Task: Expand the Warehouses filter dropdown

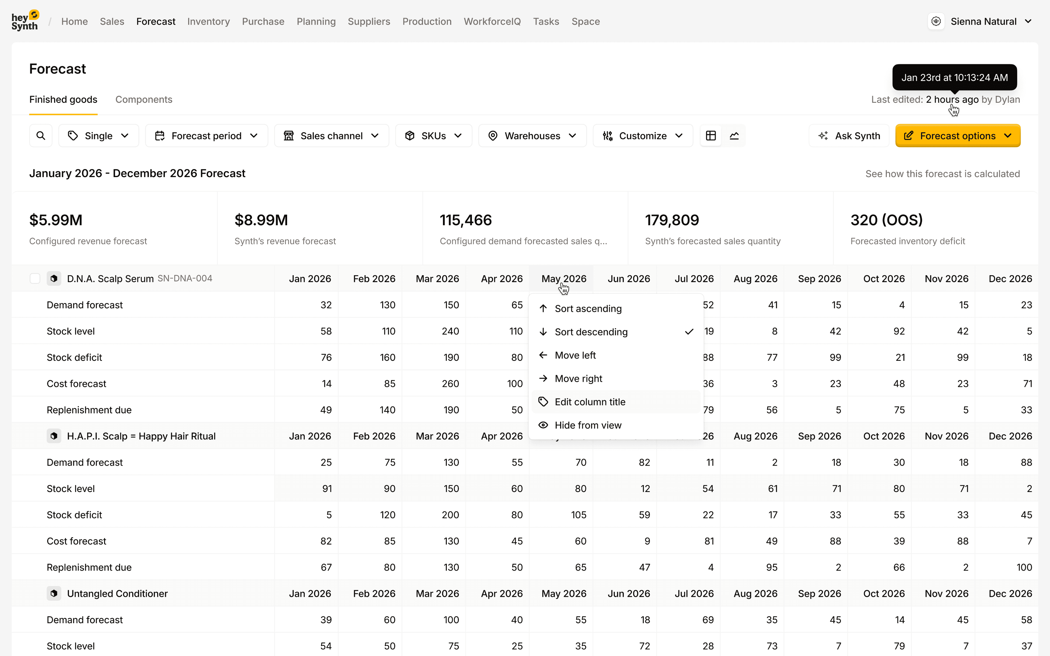Action: pyautogui.click(x=532, y=136)
